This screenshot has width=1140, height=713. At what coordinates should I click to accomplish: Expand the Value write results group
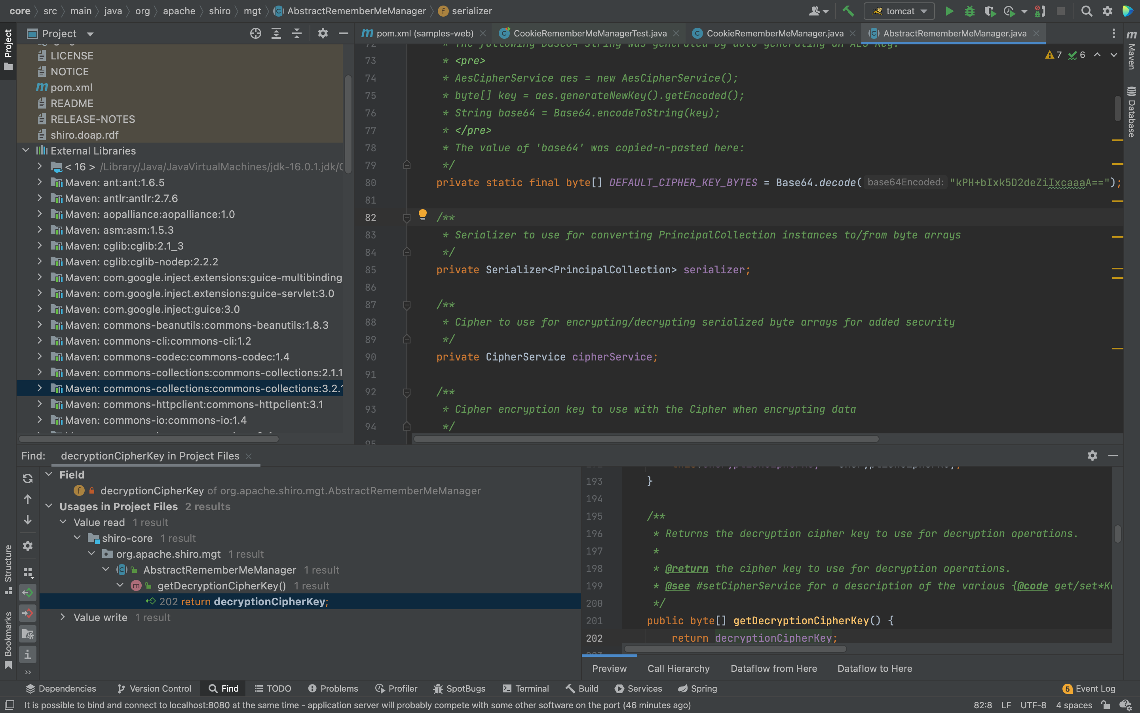click(63, 617)
